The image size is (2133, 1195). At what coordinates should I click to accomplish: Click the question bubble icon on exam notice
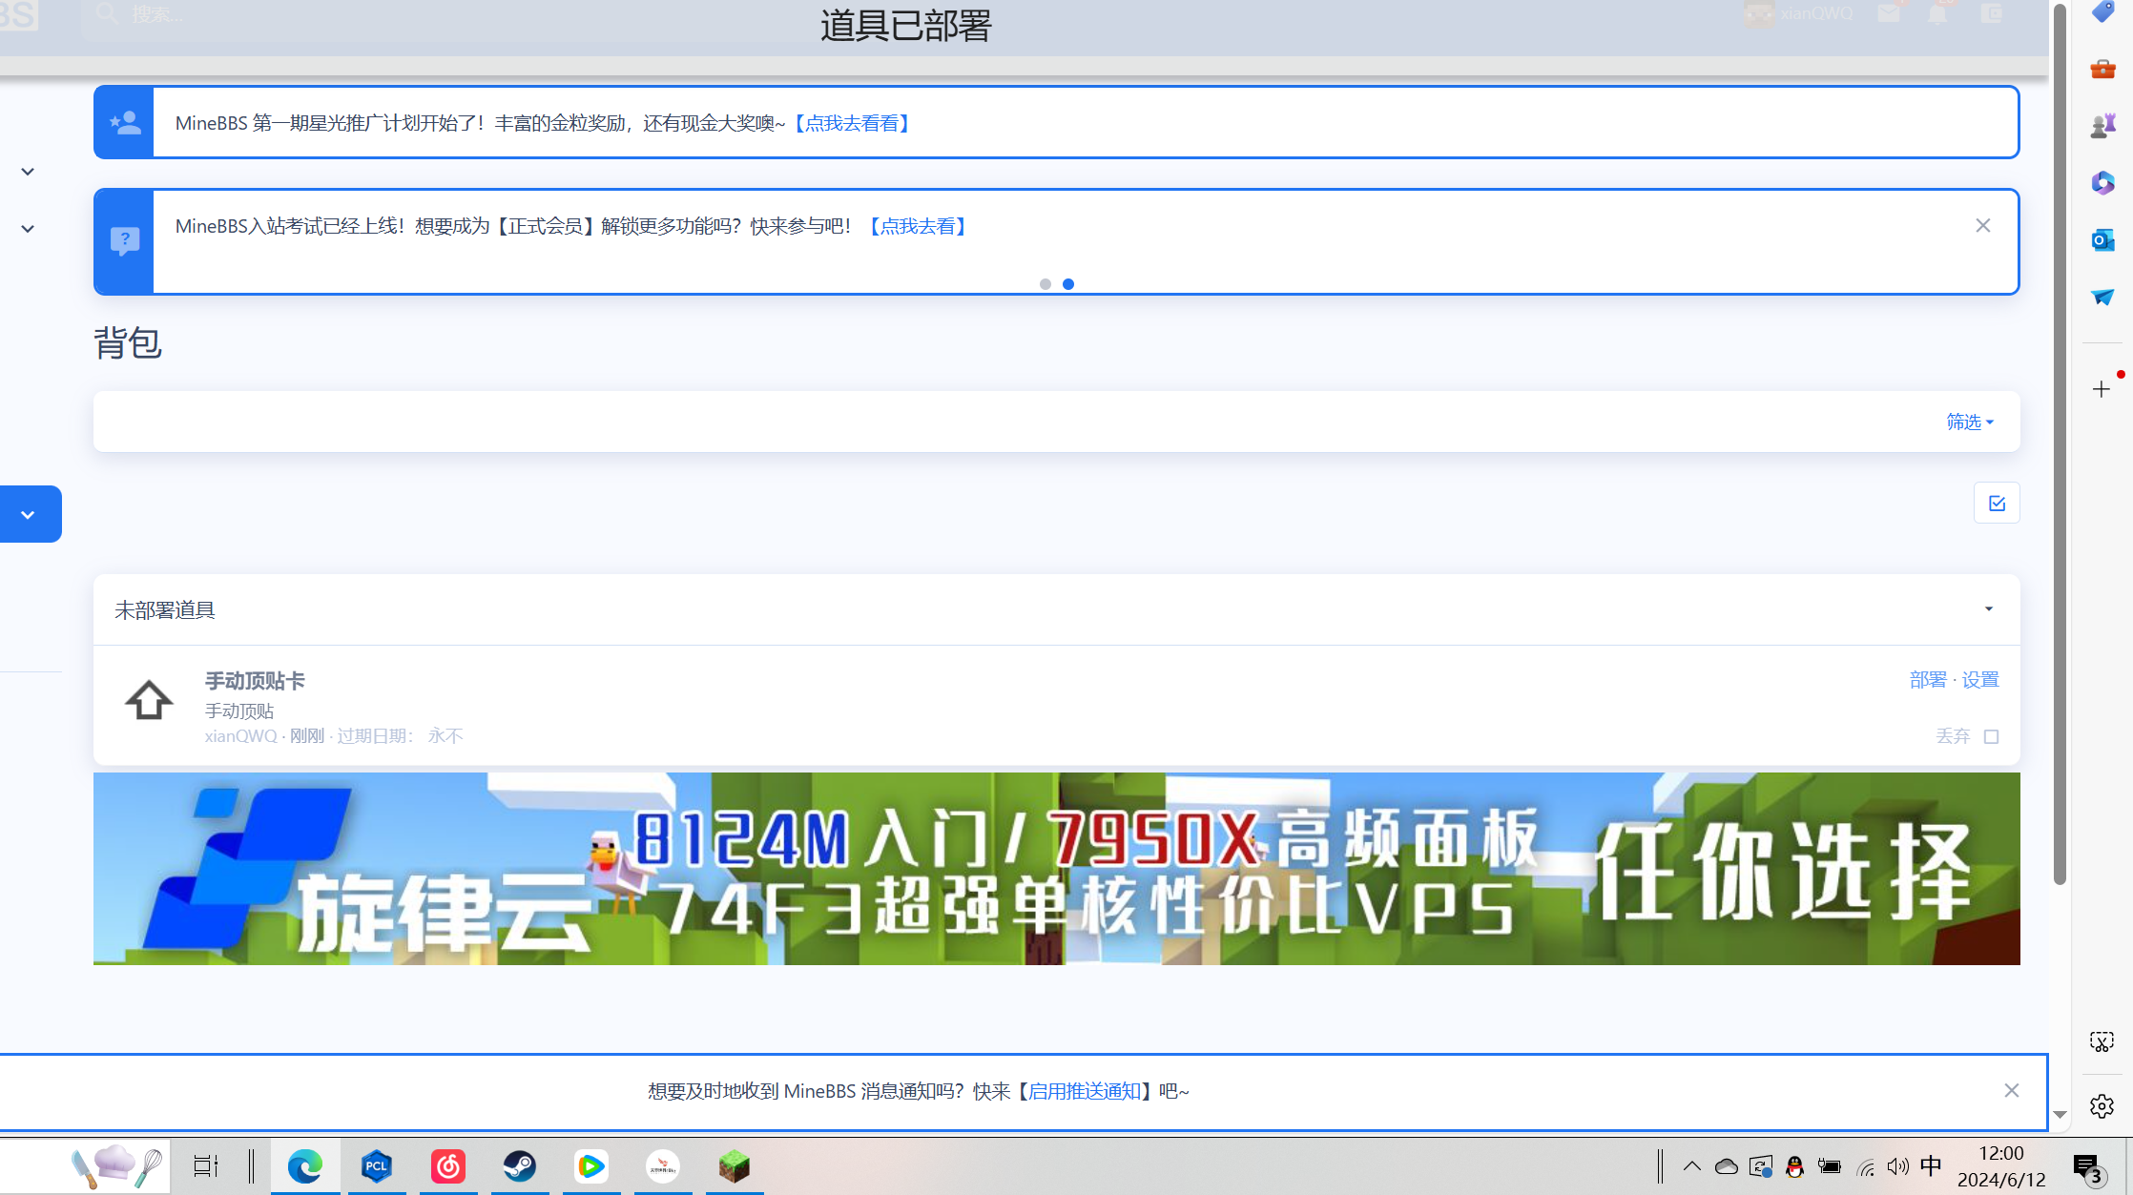[125, 241]
